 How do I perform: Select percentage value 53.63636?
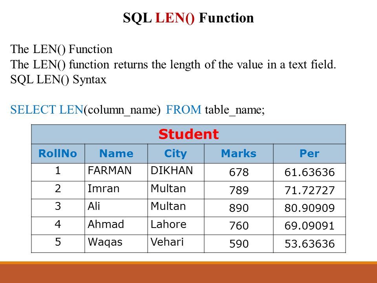pyautogui.click(x=310, y=244)
